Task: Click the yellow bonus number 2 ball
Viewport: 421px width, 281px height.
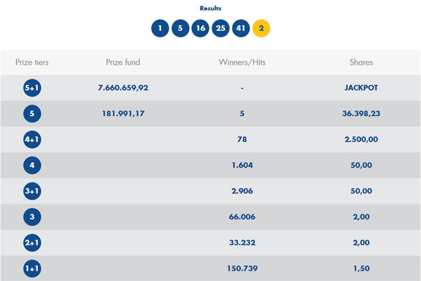Action: pyautogui.click(x=261, y=28)
